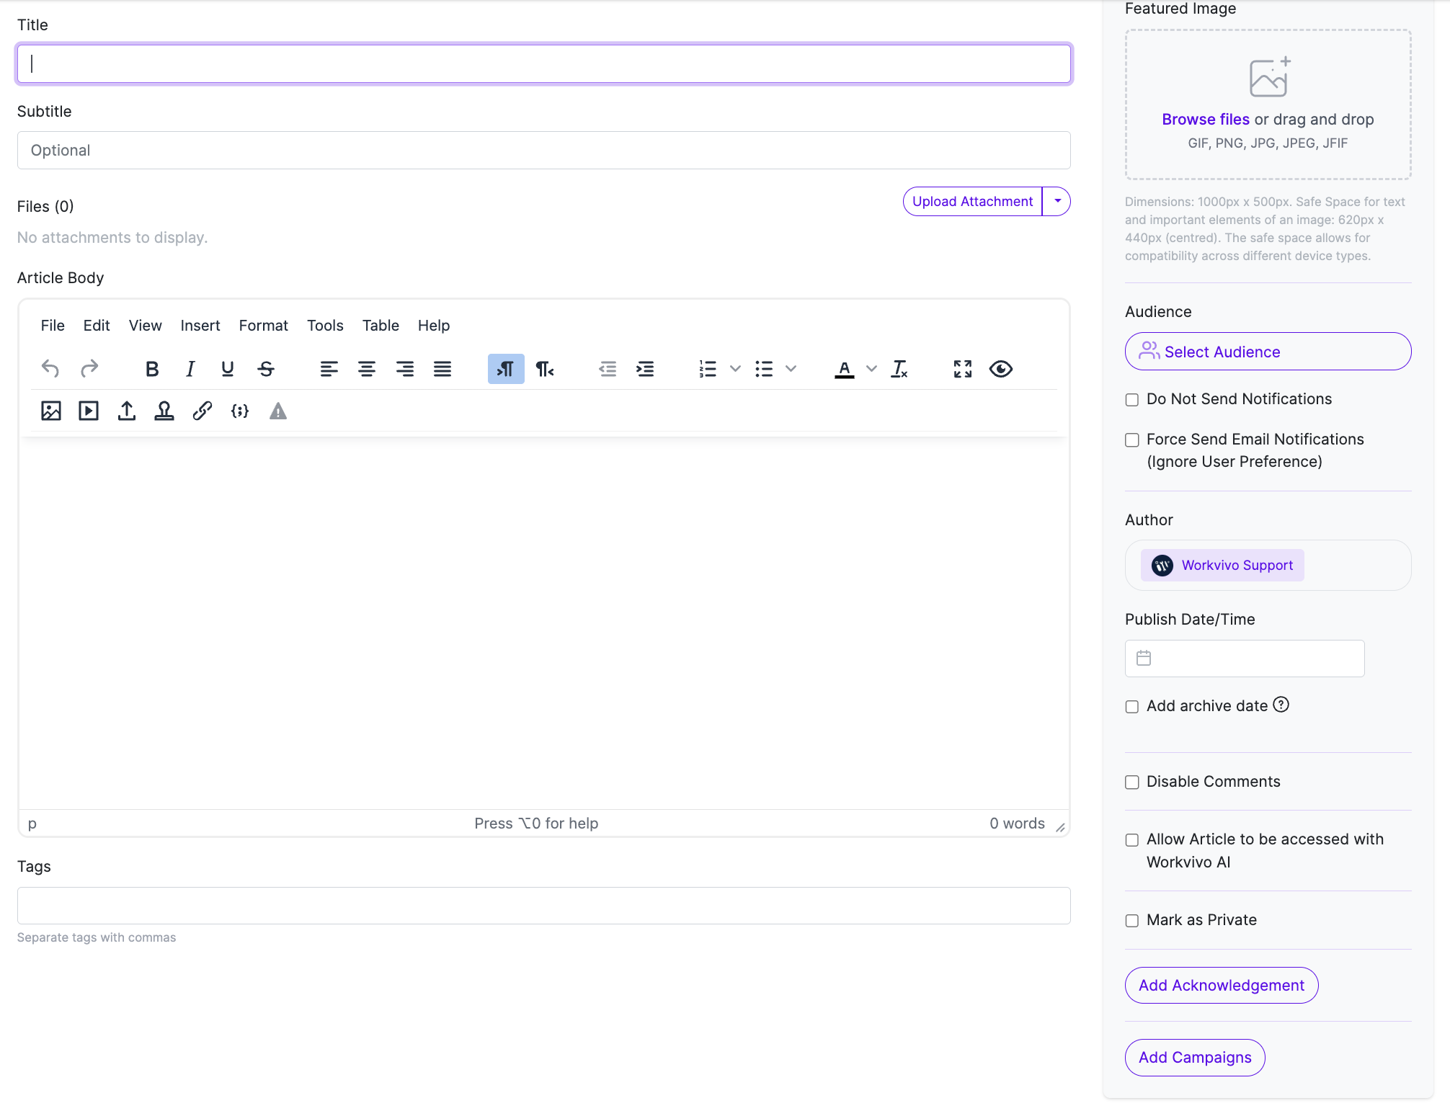This screenshot has width=1450, height=1111.
Task: Toggle Italic formatting
Action: click(190, 369)
